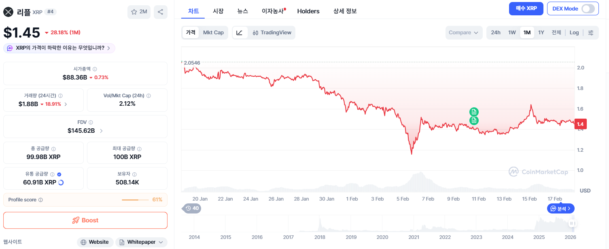Click info icon next to FDV

point(91,122)
